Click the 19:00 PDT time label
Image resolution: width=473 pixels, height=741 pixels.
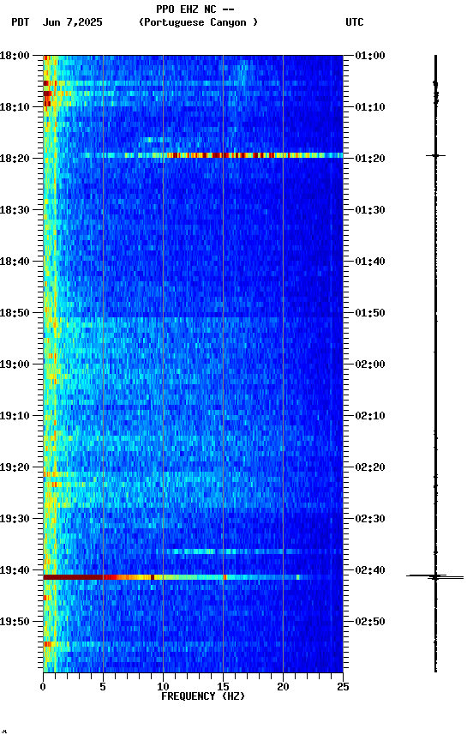[x=15, y=364]
